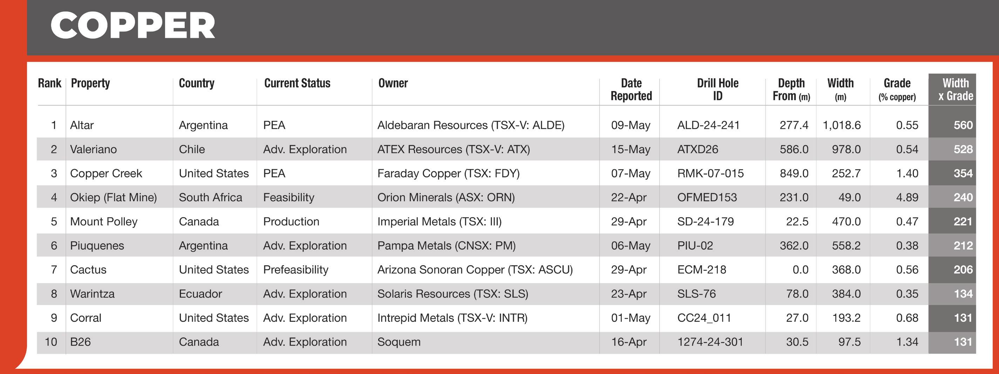The width and height of the screenshot is (999, 374).
Task: Click Aldebaran Resources (TSX-V: ALDE) owner text
Action: click(471, 125)
